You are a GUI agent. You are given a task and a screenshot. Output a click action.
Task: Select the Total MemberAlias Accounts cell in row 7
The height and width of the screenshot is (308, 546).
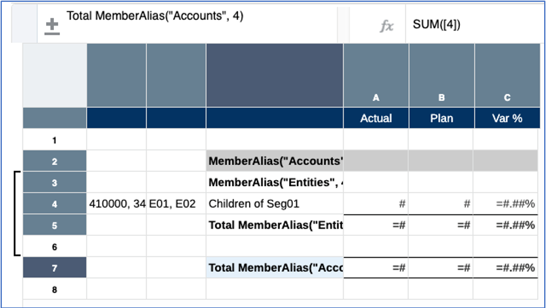(274, 267)
